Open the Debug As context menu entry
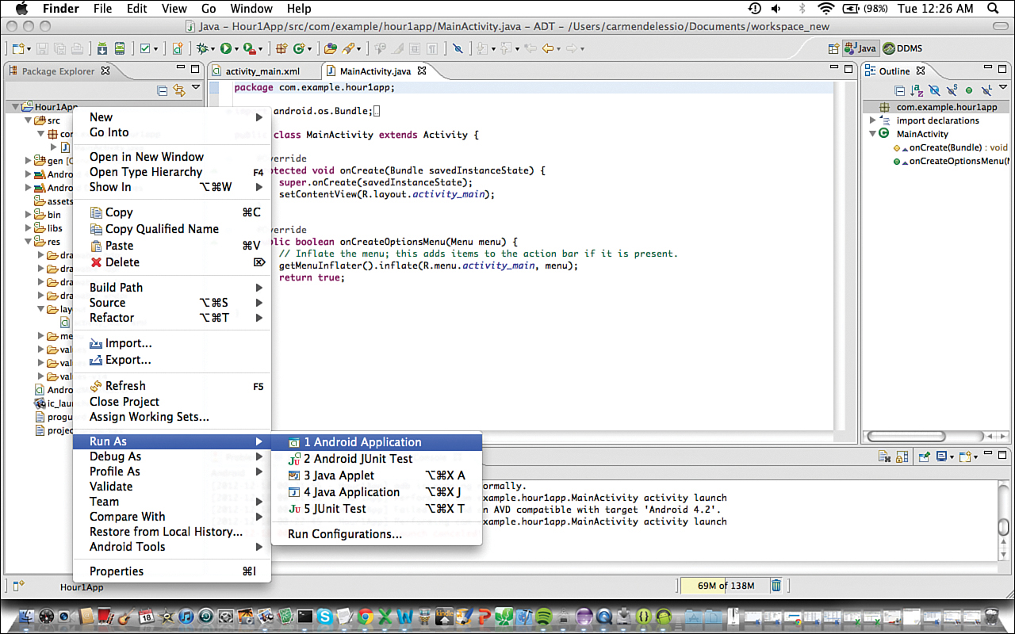This screenshot has width=1015, height=634. tap(172, 456)
